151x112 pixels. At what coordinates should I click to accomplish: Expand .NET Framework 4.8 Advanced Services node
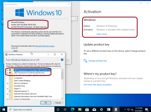coord(7,73)
